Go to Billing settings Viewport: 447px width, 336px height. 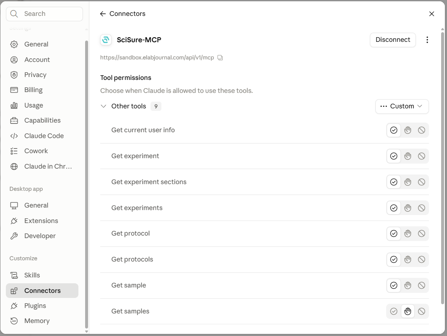[42, 90]
